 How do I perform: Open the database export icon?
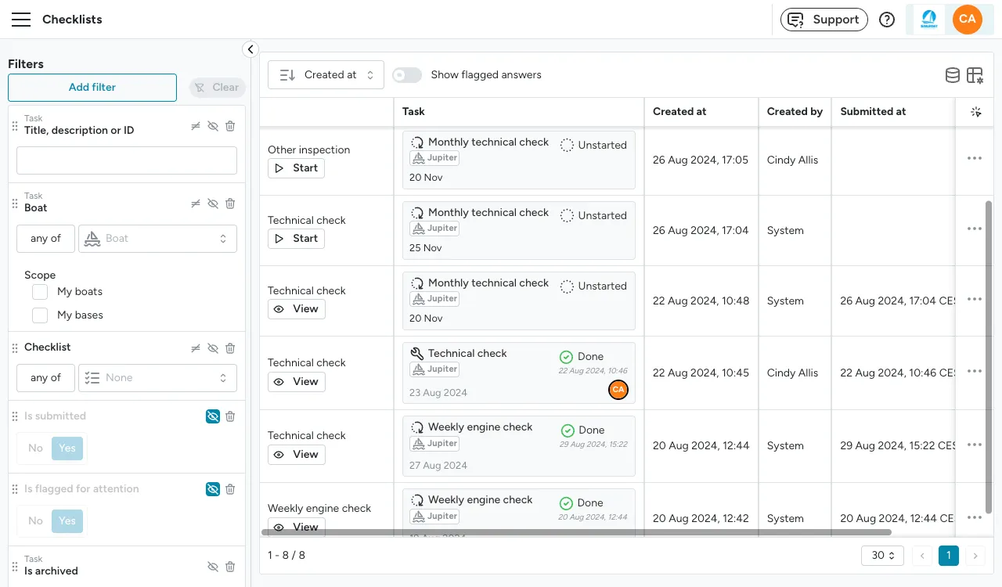pos(953,75)
